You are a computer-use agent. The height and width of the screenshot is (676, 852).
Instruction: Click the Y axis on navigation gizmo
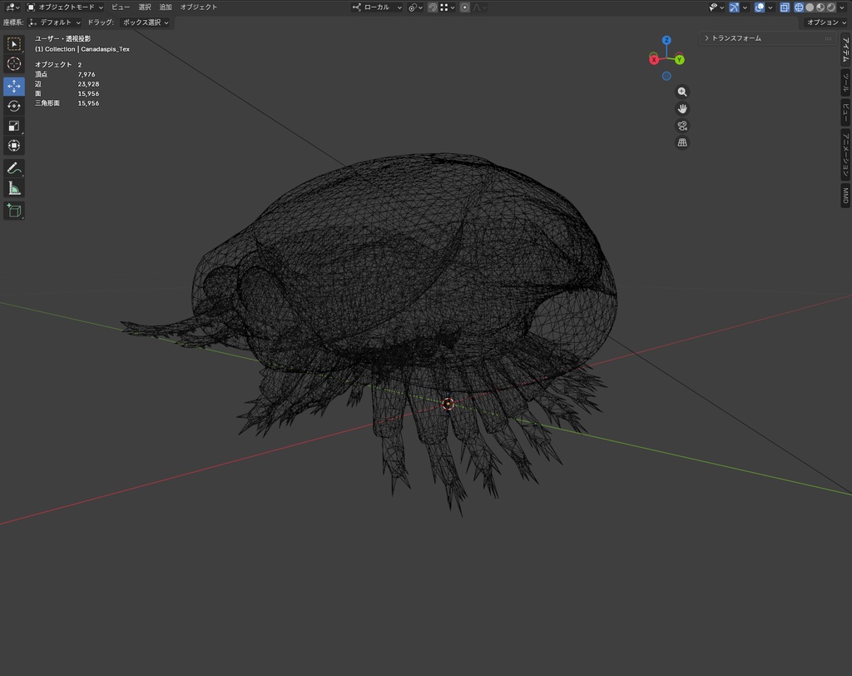679,60
